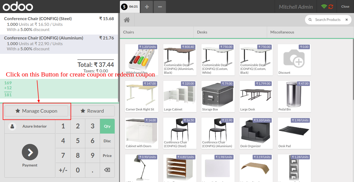This screenshot has width=354, height=182.
Task: Focus the Search Products field
Action: tap(328, 20)
